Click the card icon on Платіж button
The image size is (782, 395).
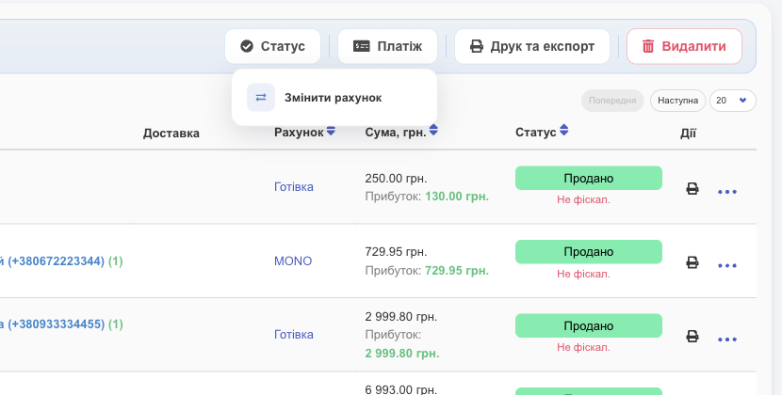click(362, 46)
